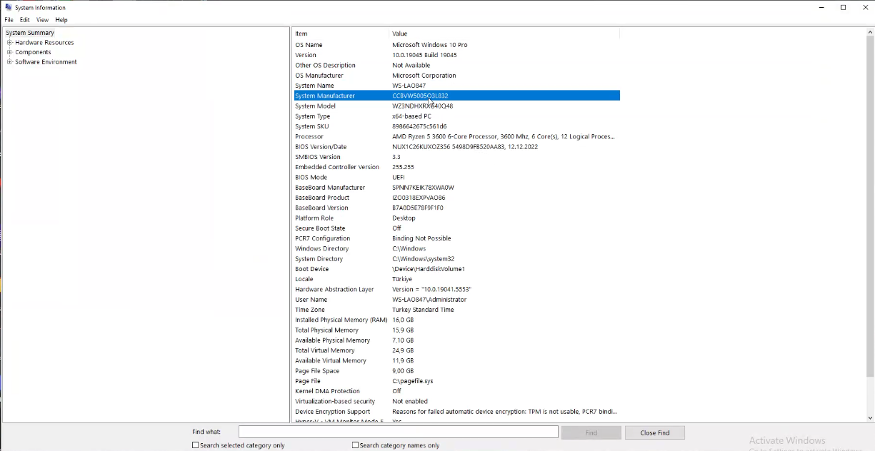
Task: Open the Edit menu
Action: point(25,20)
